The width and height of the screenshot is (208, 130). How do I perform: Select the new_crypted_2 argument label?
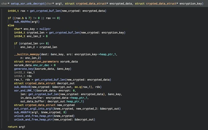[x=87, y=109]
